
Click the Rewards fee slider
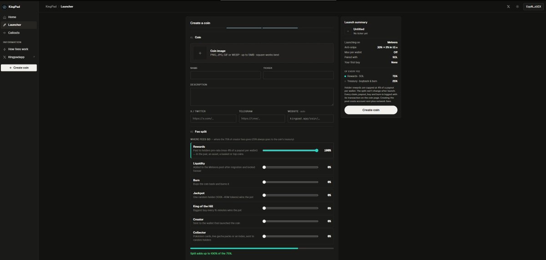pos(290,150)
